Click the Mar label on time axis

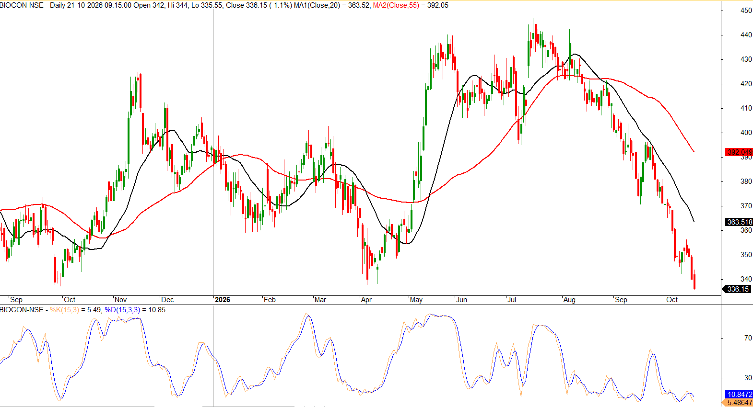[x=320, y=300]
